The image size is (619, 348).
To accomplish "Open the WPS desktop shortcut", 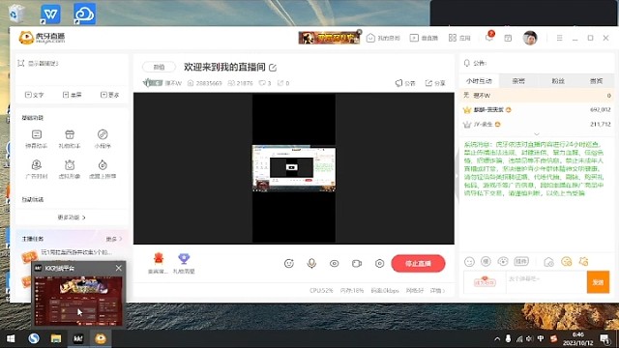I will tap(50, 14).
